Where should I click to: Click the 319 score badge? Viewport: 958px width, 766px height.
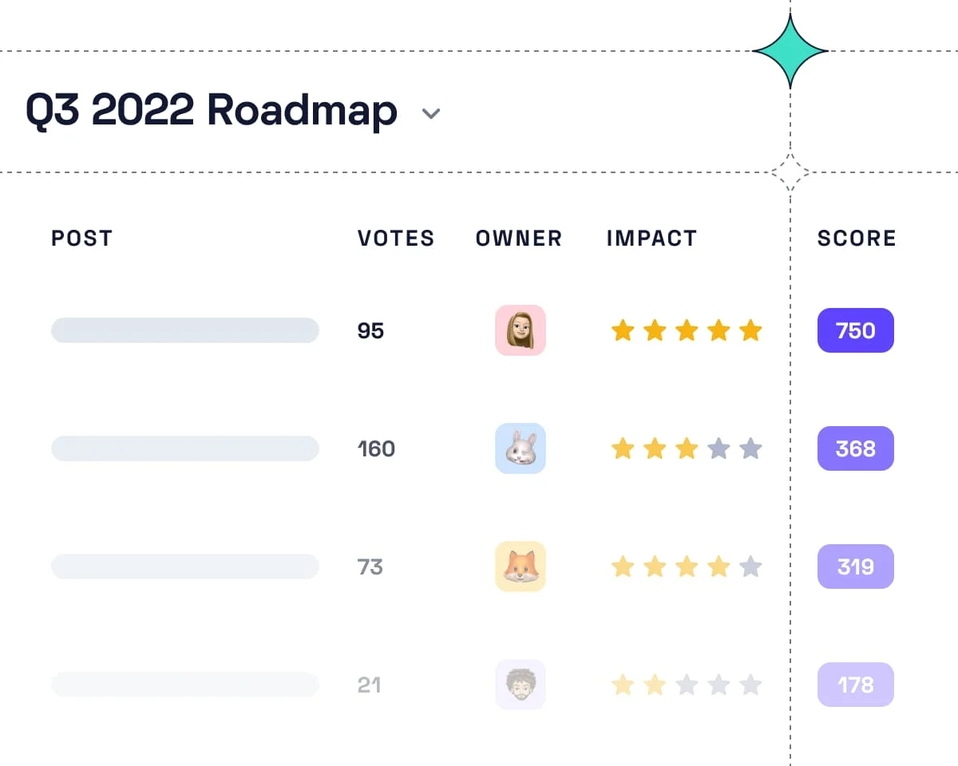(x=856, y=567)
